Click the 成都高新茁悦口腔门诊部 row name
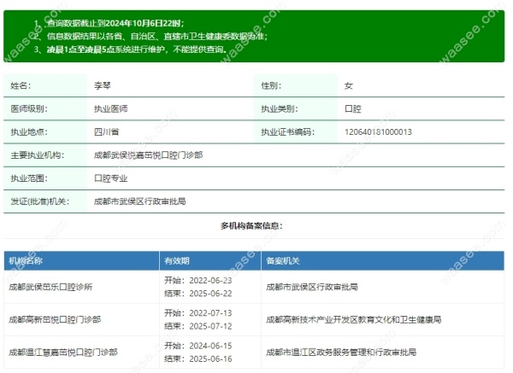Image resolution: width=513 pixels, height=373 pixels. point(55,319)
